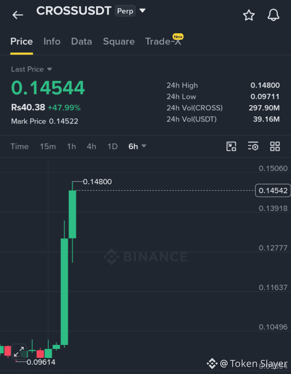Open price alerts bell icon
The height and width of the screenshot is (374, 291).
tap(273, 15)
